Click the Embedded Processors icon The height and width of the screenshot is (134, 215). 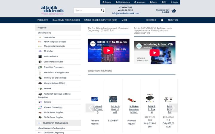pos(40,67)
